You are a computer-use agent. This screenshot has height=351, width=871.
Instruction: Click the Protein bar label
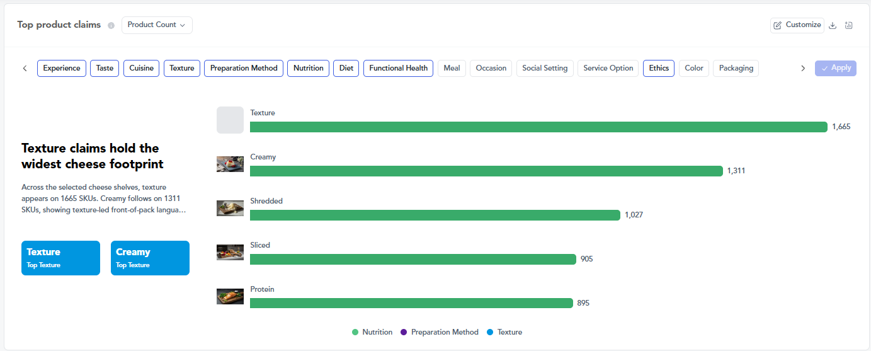click(x=262, y=289)
